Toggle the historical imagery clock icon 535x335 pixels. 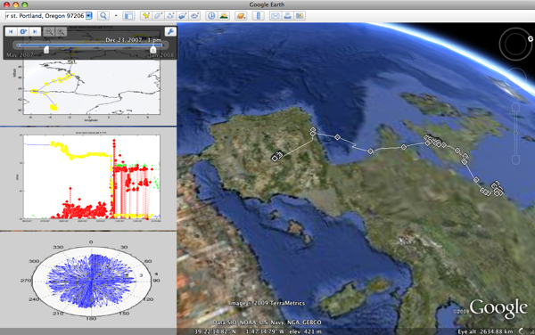click(211, 16)
